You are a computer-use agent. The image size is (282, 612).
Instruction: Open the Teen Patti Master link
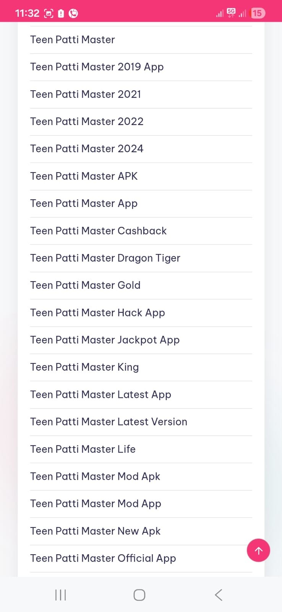coord(72,39)
